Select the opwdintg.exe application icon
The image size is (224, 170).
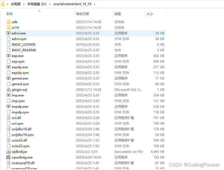(x=9, y=157)
